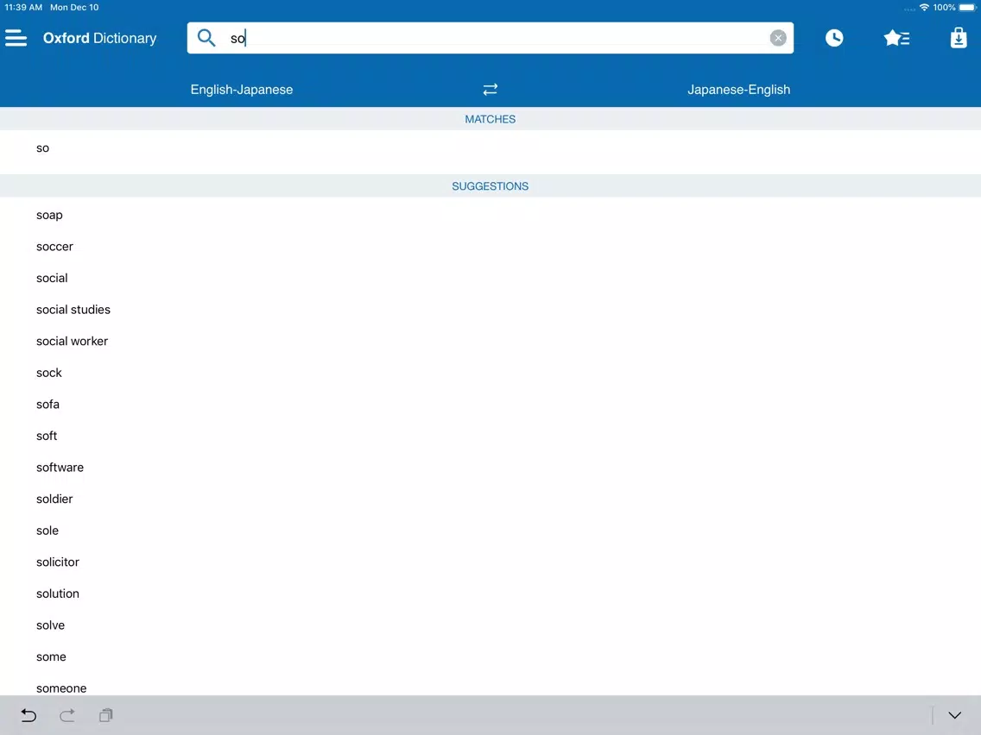Viewport: 981px width, 735px height.
Task: Open the suggestion 'sole'
Action: [x=490, y=531]
